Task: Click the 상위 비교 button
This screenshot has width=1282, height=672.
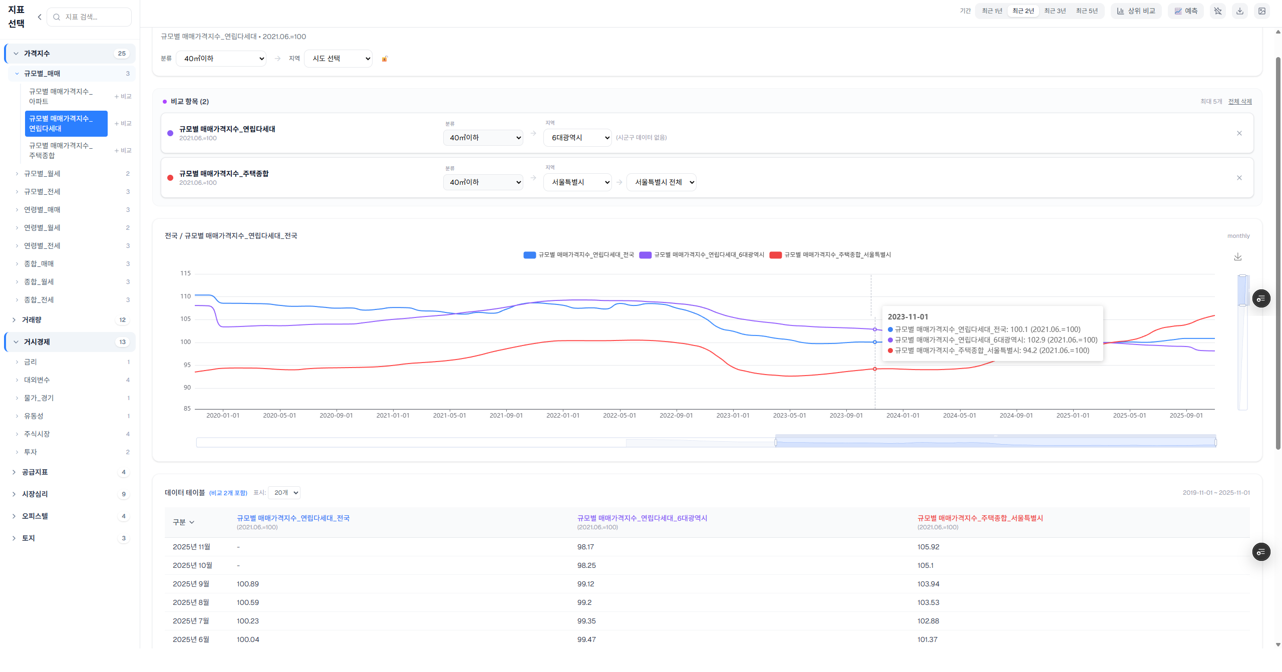Action: [x=1136, y=11]
